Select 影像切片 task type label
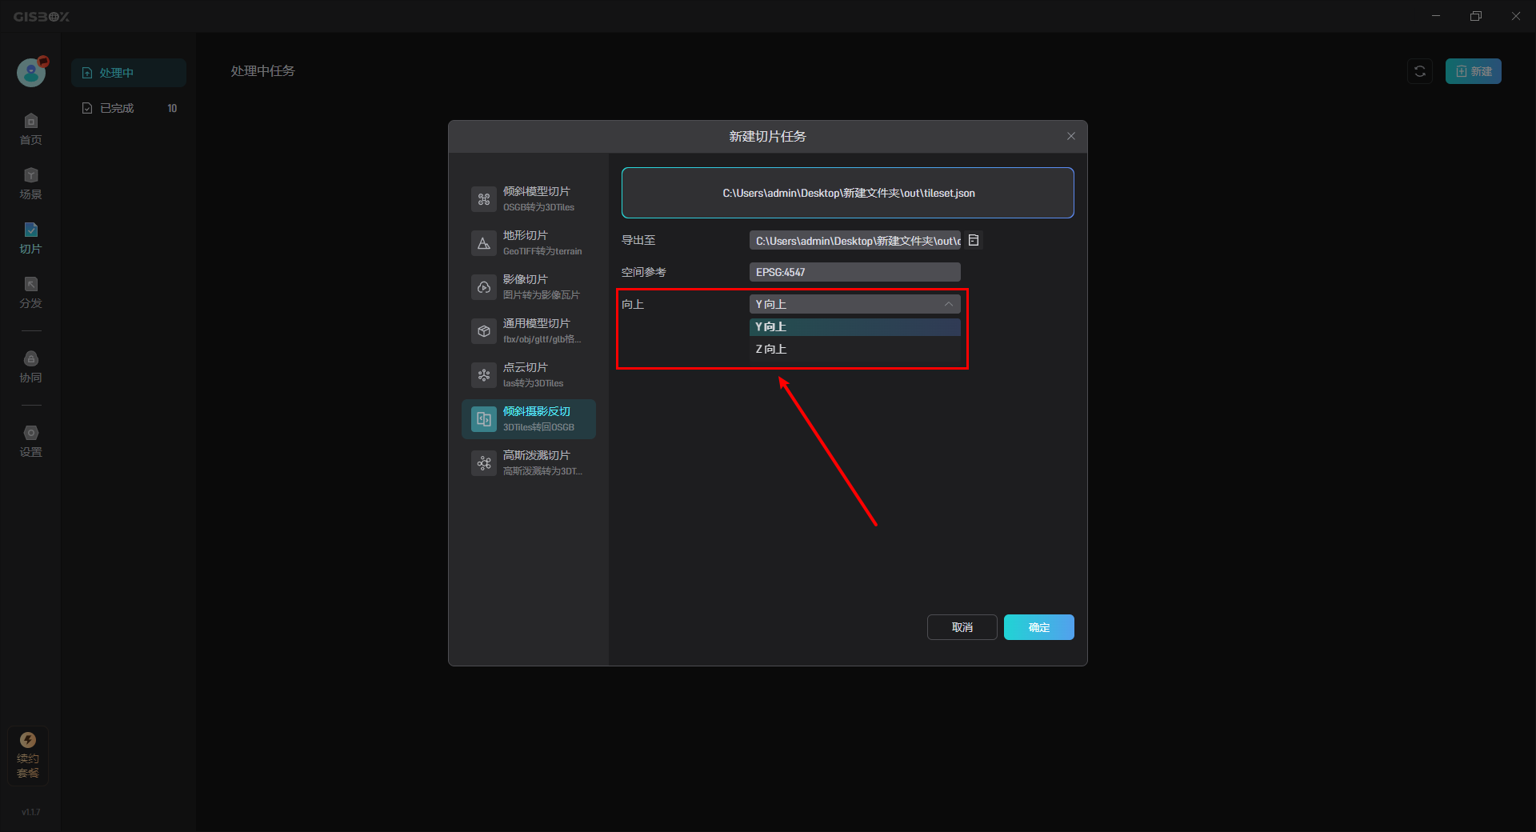 click(526, 279)
